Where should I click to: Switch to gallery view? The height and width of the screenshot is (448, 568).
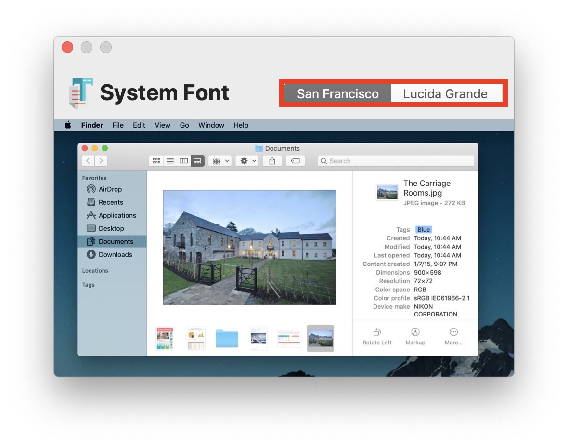point(197,161)
